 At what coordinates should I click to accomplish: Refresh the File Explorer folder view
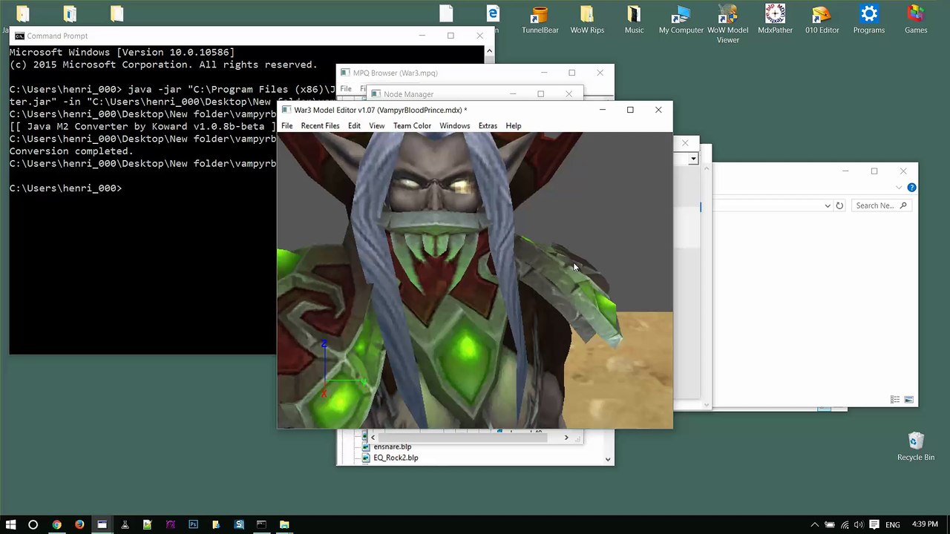click(x=839, y=205)
